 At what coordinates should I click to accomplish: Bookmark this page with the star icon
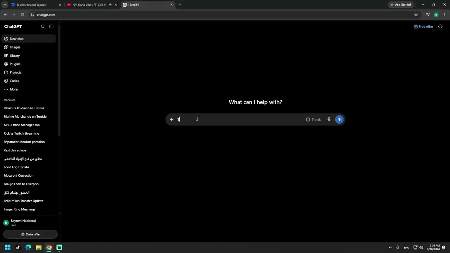coord(416,15)
